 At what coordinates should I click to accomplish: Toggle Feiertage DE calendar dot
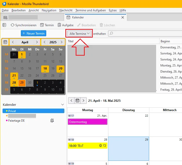tap(7, 120)
